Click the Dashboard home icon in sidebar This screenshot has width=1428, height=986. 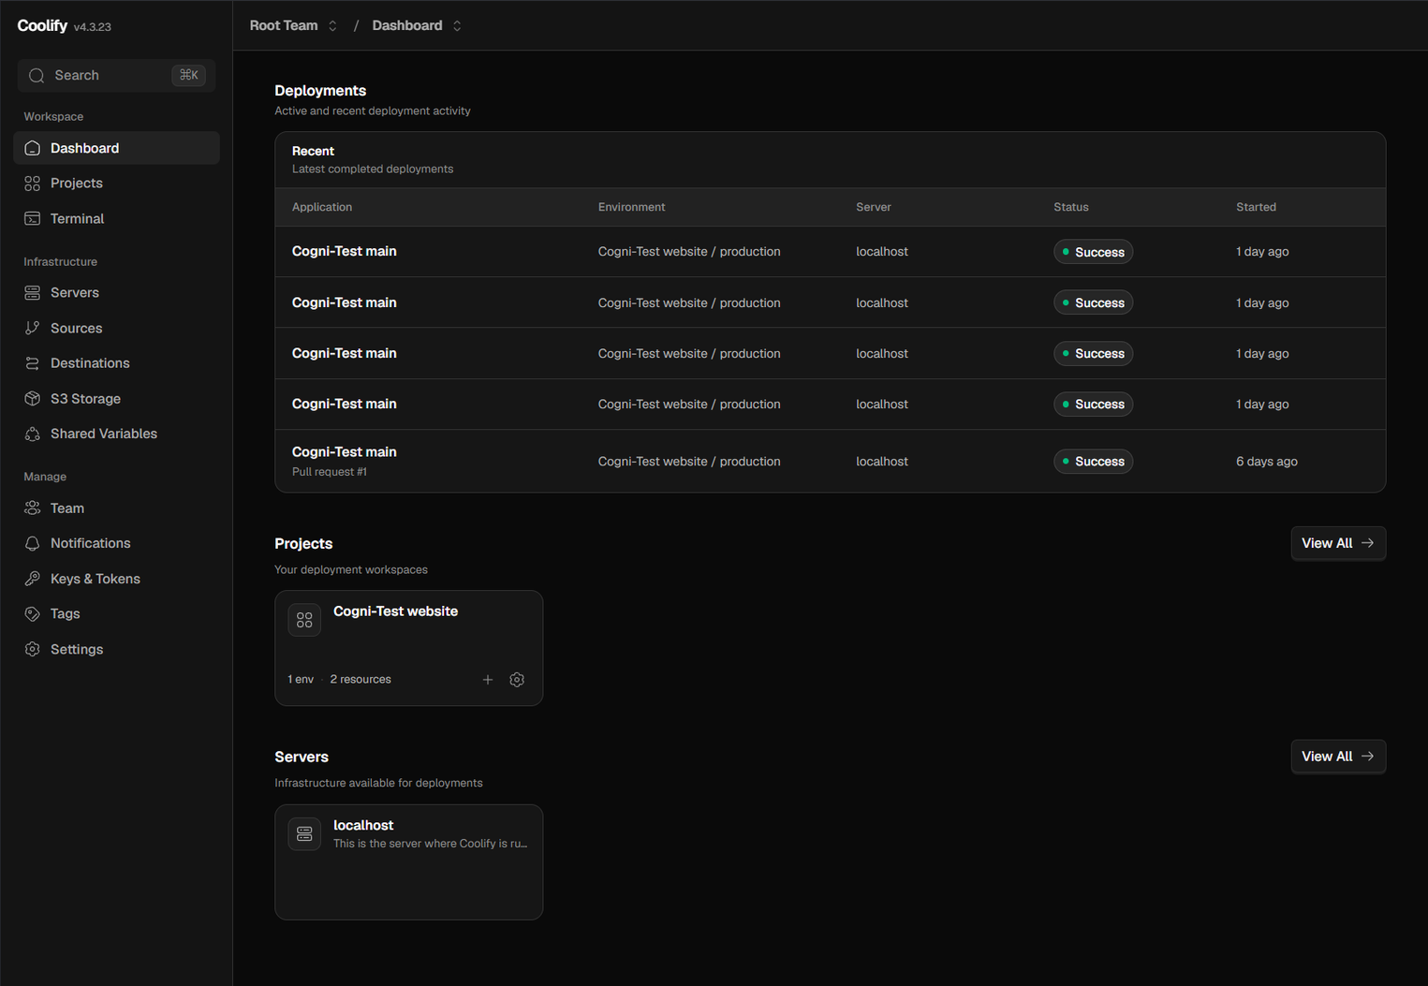click(33, 148)
